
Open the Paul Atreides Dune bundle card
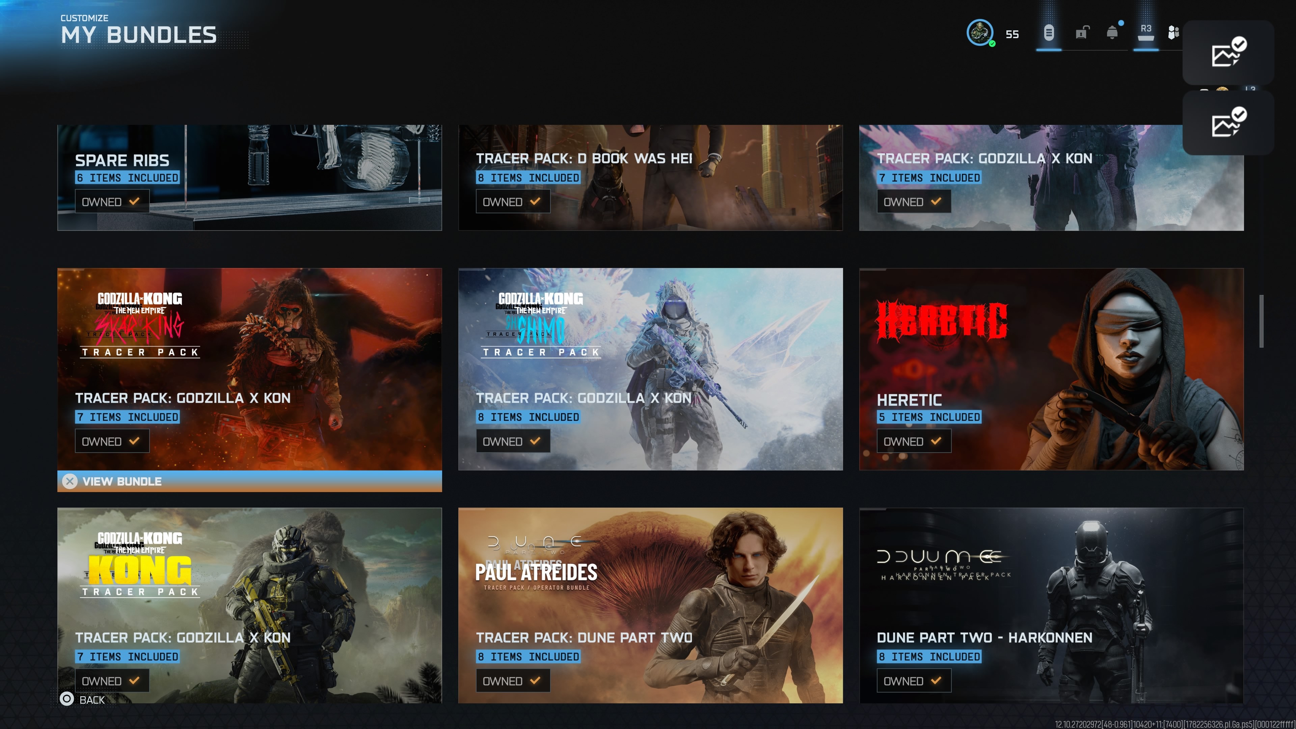pyautogui.click(x=650, y=605)
